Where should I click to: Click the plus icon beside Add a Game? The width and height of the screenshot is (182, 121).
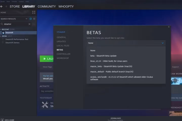2,120
